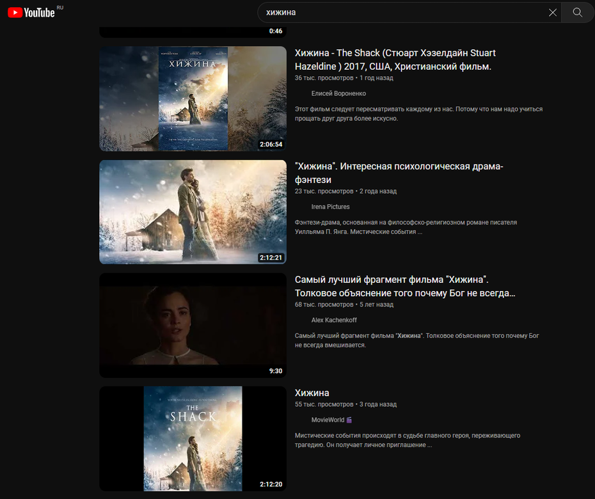The height and width of the screenshot is (499, 595).
Task: Click the woman close-up thumbnail of the 9:30 video
Action: pos(193,325)
